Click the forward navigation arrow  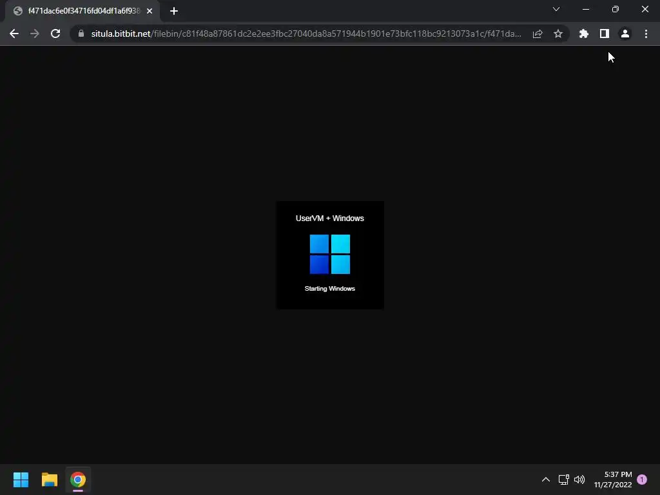tap(35, 34)
